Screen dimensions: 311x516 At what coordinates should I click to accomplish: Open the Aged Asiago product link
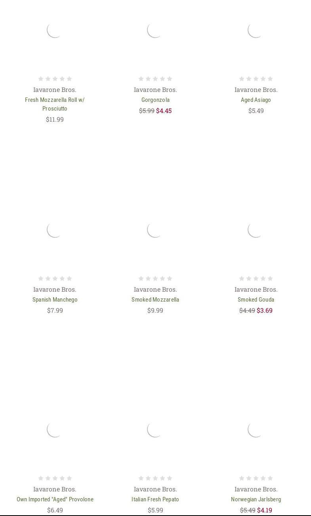pyautogui.click(x=256, y=100)
